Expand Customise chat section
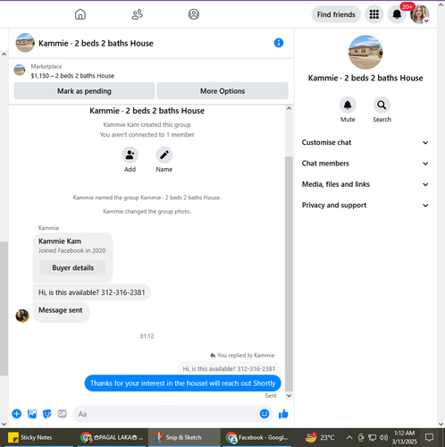Image resolution: width=445 pixels, height=447 pixels. tap(365, 142)
